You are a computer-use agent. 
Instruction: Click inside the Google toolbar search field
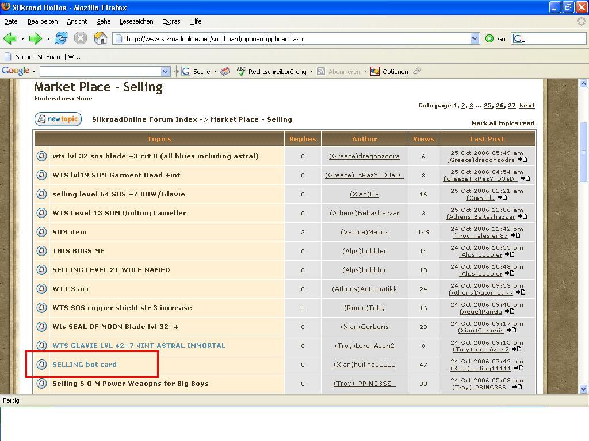100,71
